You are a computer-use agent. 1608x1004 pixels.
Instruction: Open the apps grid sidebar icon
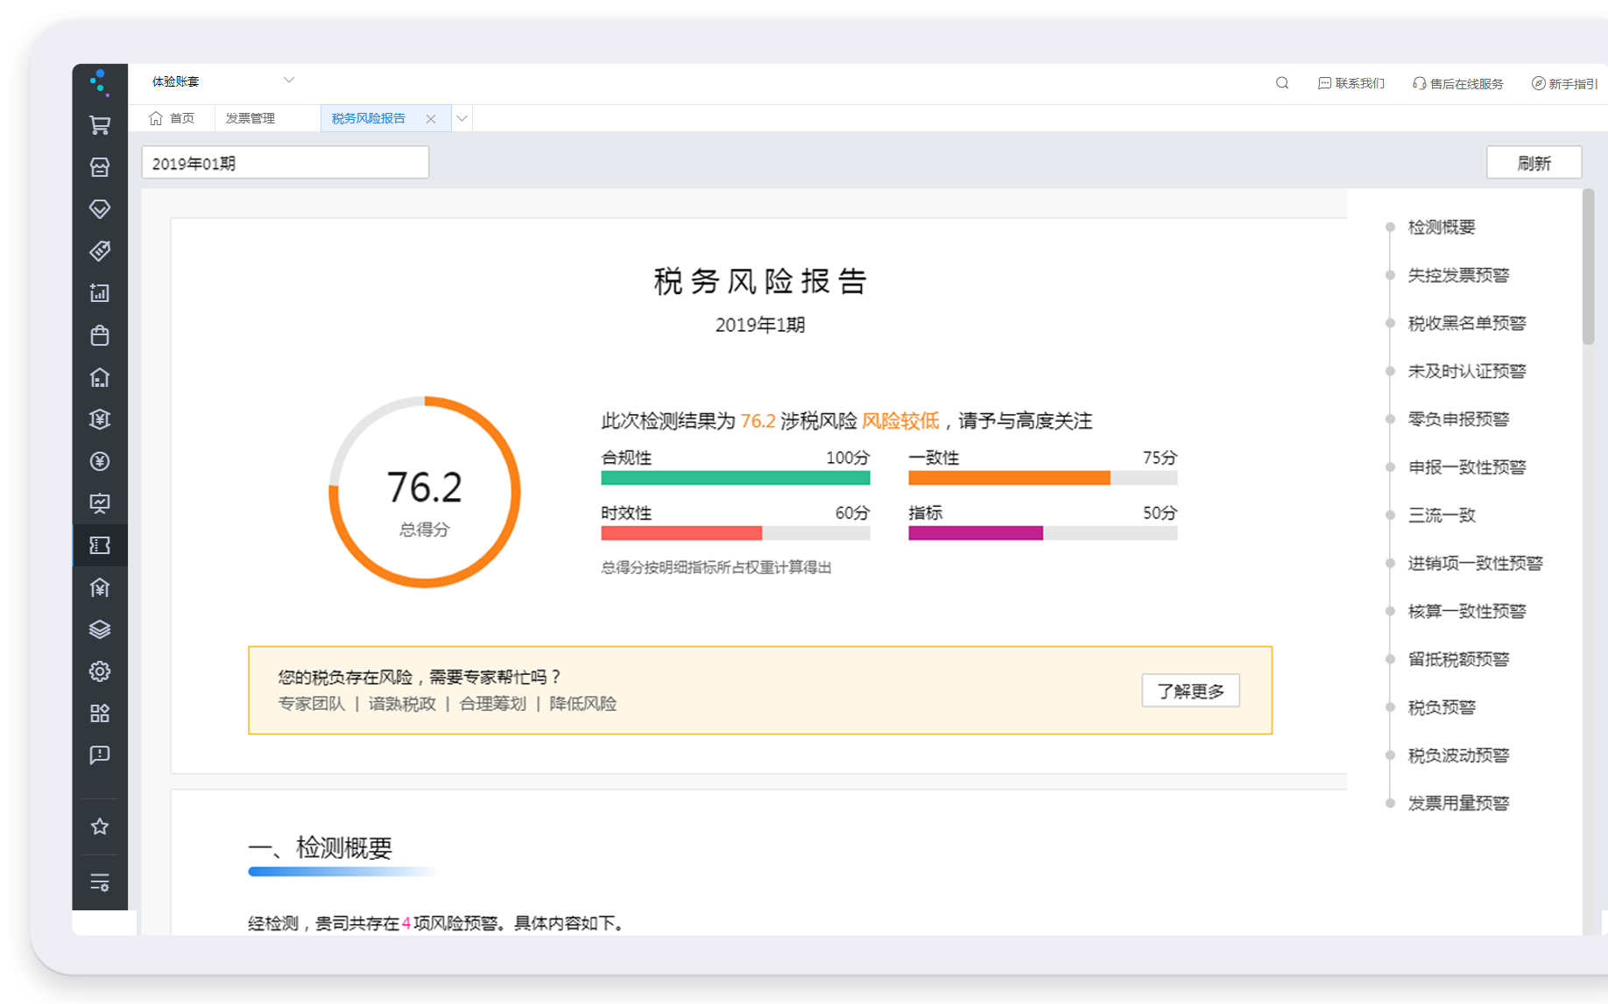pyautogui.click(x=100, y=713)
